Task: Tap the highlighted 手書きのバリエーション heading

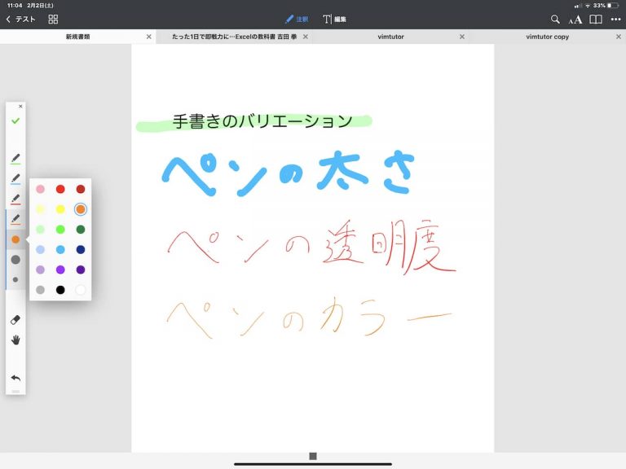Action: tap(262, 121)
